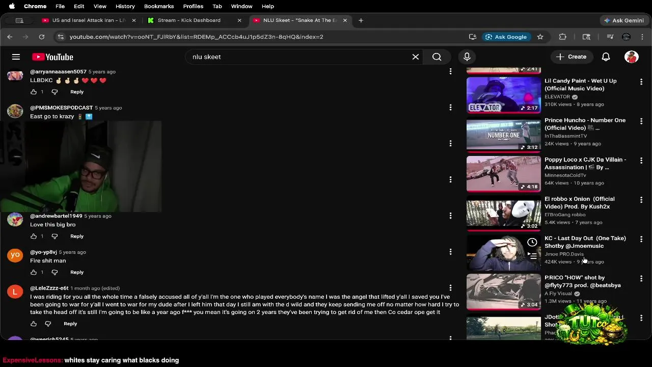
Task: Open the Apple menu
Action: click(x=12, y=6)
